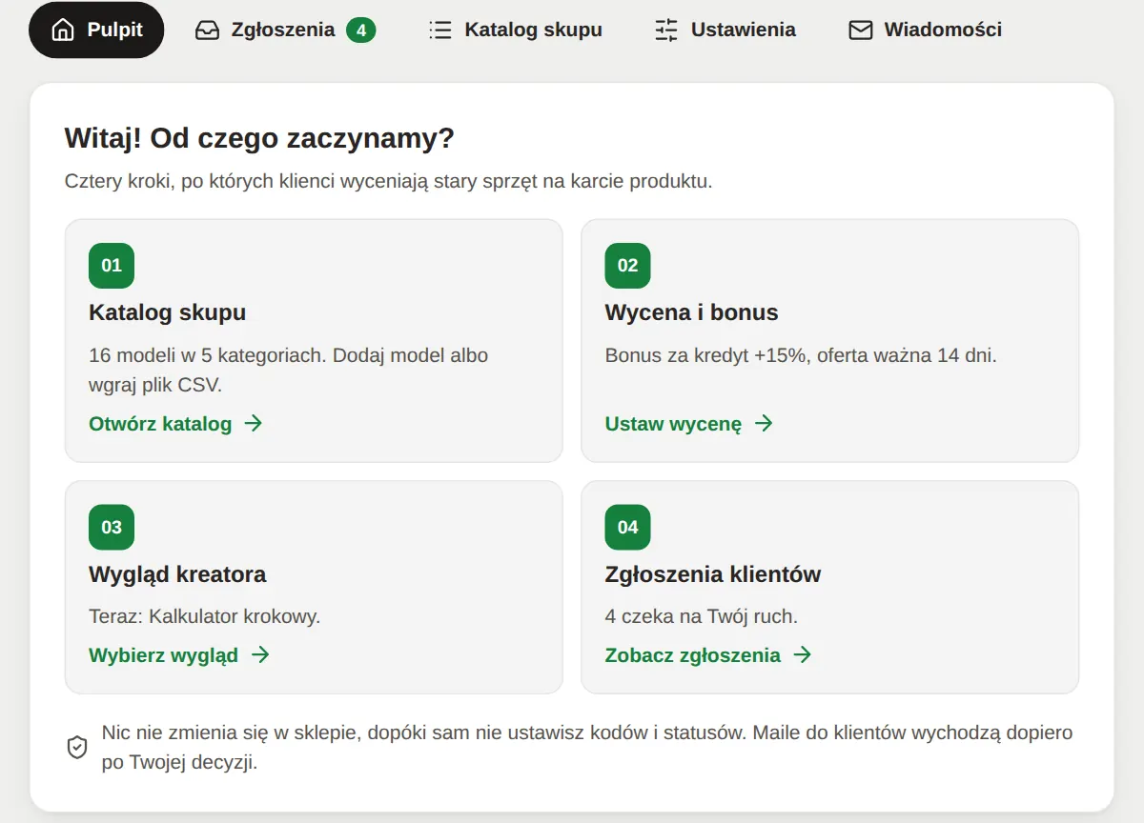Click the list icon beside Katalog skupu
This screenshot has width=1144, height=823.
(440, 30)
